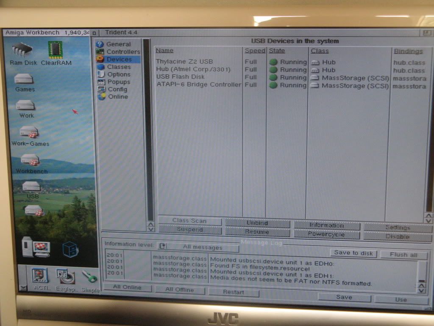Launch the ClearRAM desktop icon
The width and height of the screenshot is (434, 326).
click(x=56, y=51)
